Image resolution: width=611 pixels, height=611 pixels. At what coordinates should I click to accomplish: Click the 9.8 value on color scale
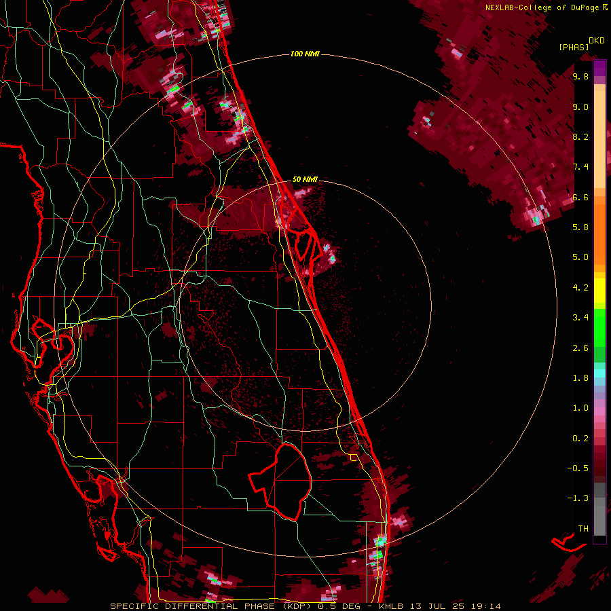580,77
